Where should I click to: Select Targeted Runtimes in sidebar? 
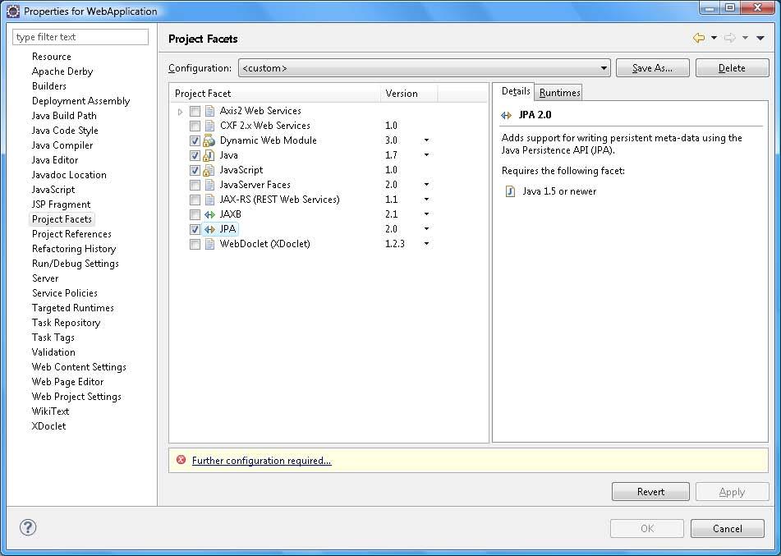[x=73, y=308]
